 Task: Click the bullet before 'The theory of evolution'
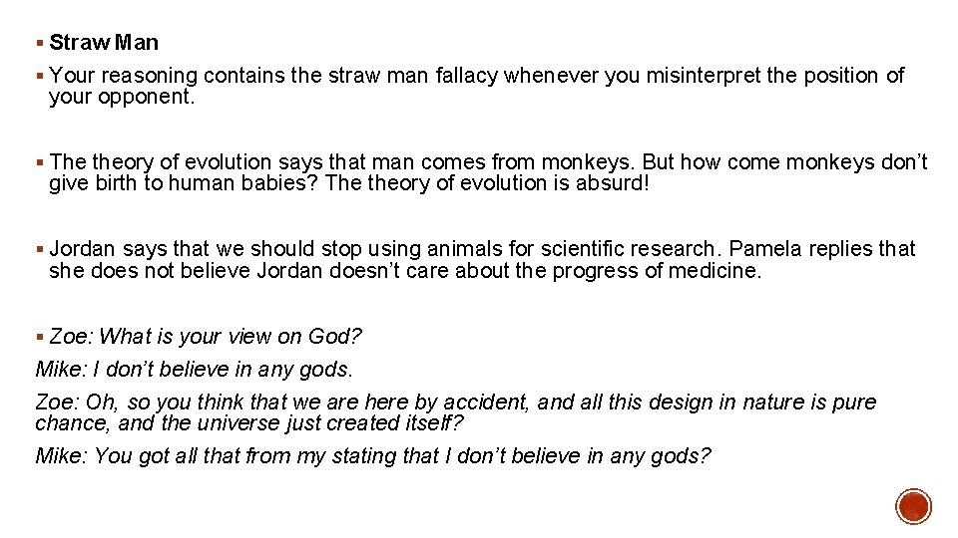[40, 162]
